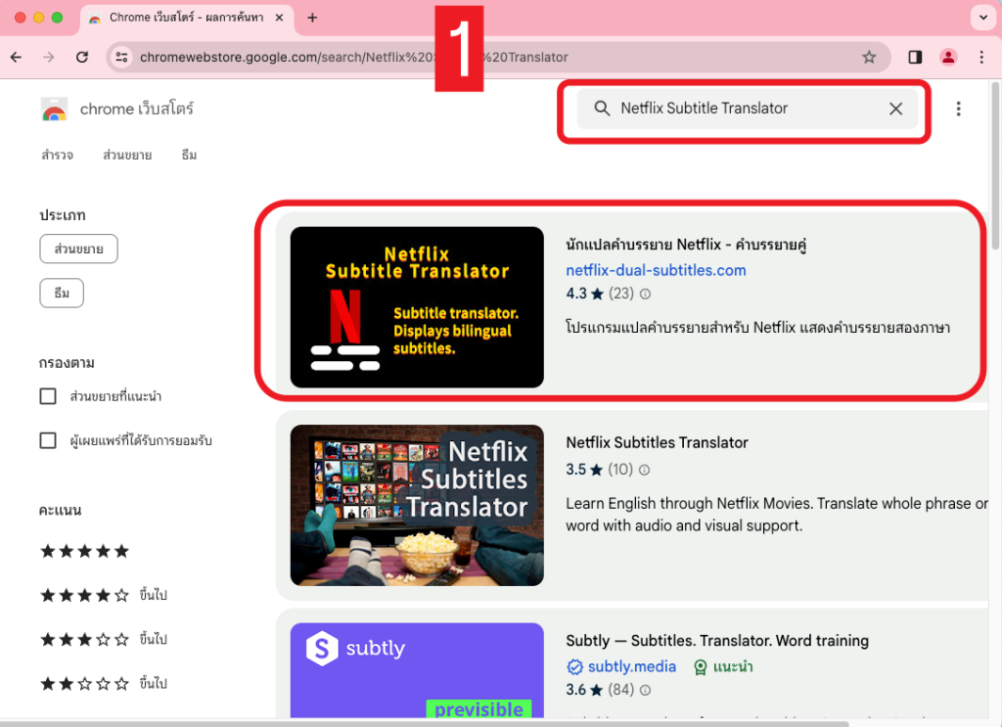This screenshot has width=1002, height=727.
Task: Open the site info icon in address bar
Action: tap(120, 57)
